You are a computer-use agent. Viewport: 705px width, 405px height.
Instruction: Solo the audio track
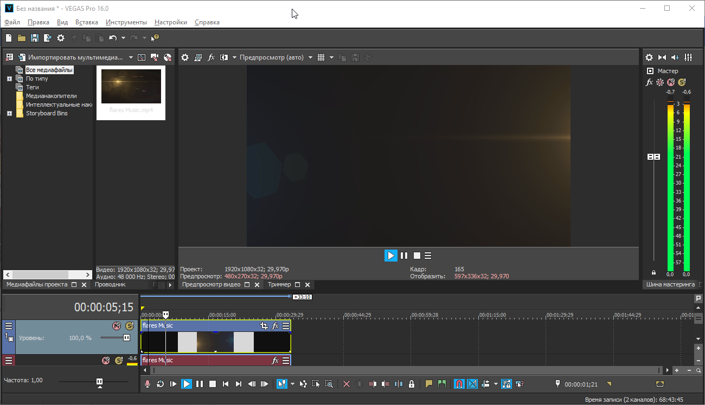(119, 361)
